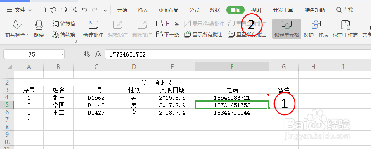Click the cell containing 18543286721

pyautogui.click(x=232, y=97)
